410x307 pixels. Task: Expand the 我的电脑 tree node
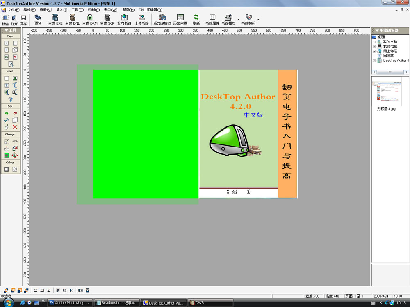click(x=374, y=47)
